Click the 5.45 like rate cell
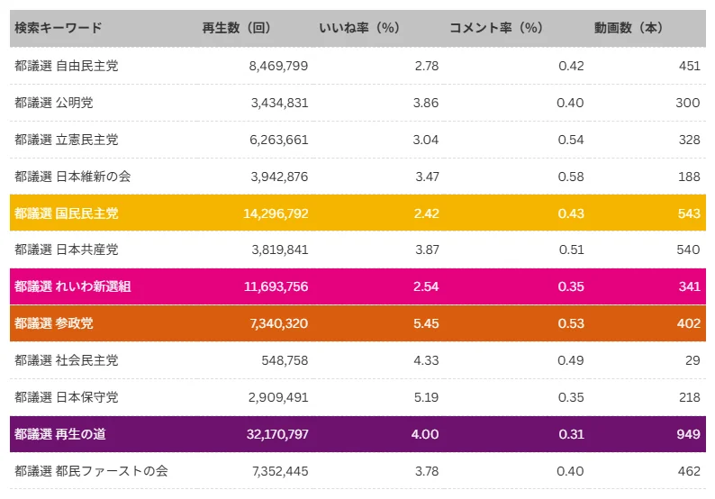 pyautogui.click(x=426, y=324)
